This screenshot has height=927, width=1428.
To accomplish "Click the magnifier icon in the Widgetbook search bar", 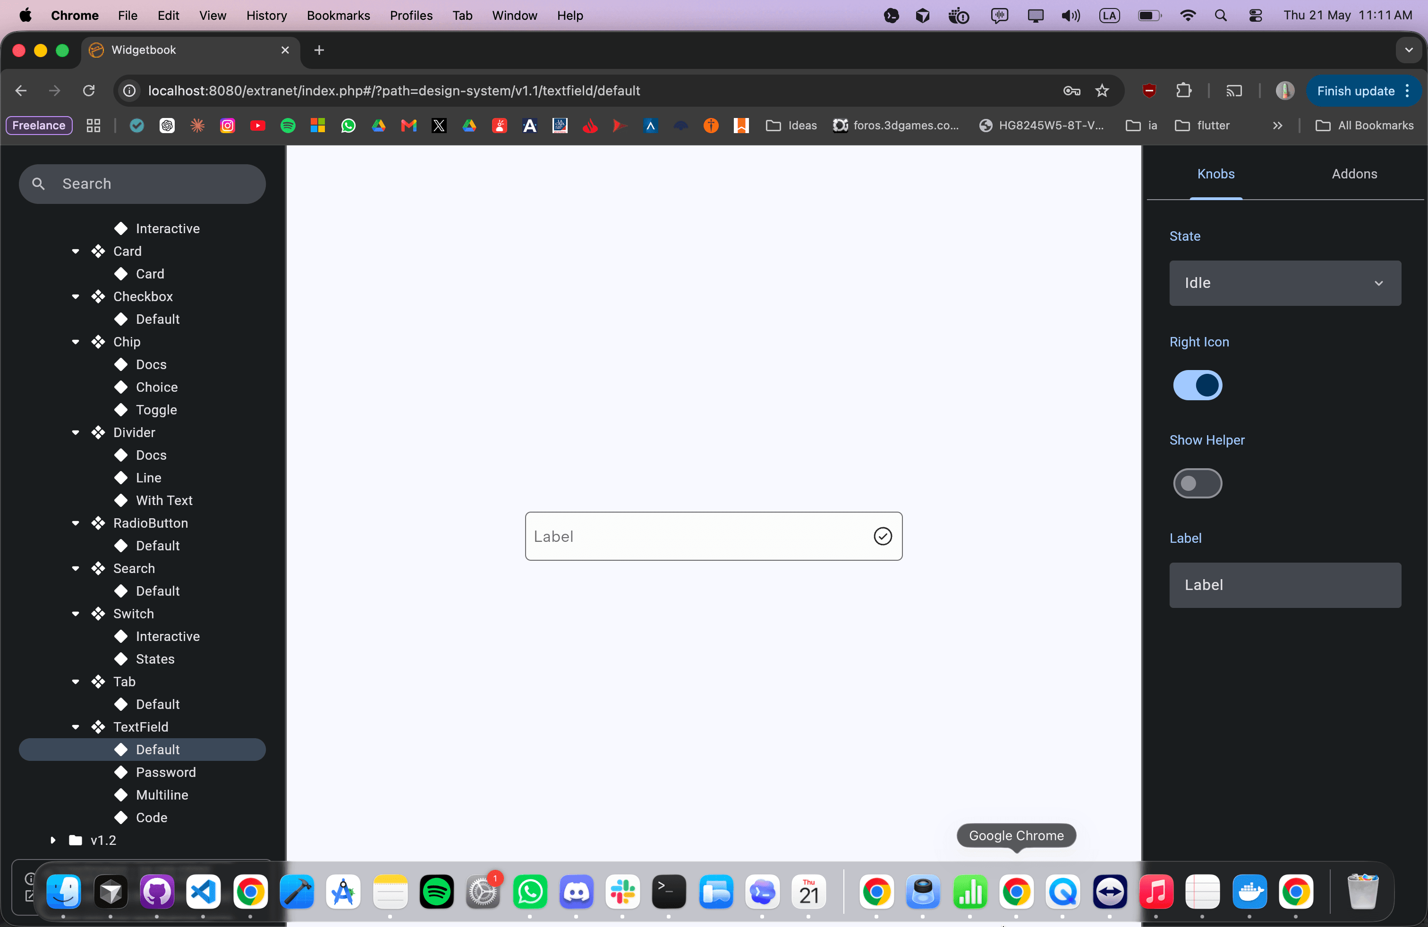I will (x=38, y=184).
